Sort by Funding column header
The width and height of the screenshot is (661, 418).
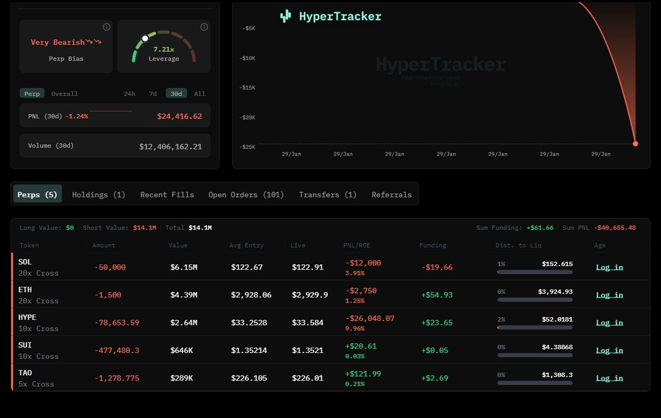[432, 245]
